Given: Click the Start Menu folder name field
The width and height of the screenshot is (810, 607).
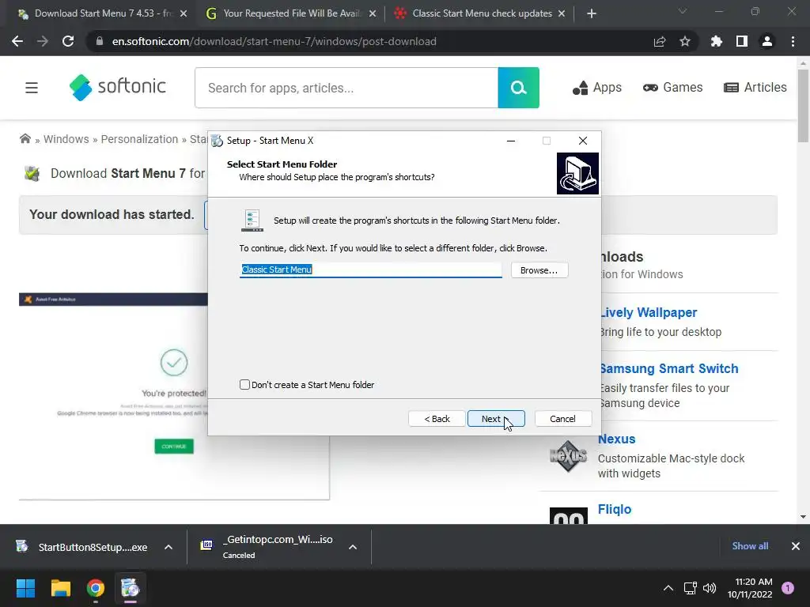Looking at the screenshot, I should (x=370, y=270).
